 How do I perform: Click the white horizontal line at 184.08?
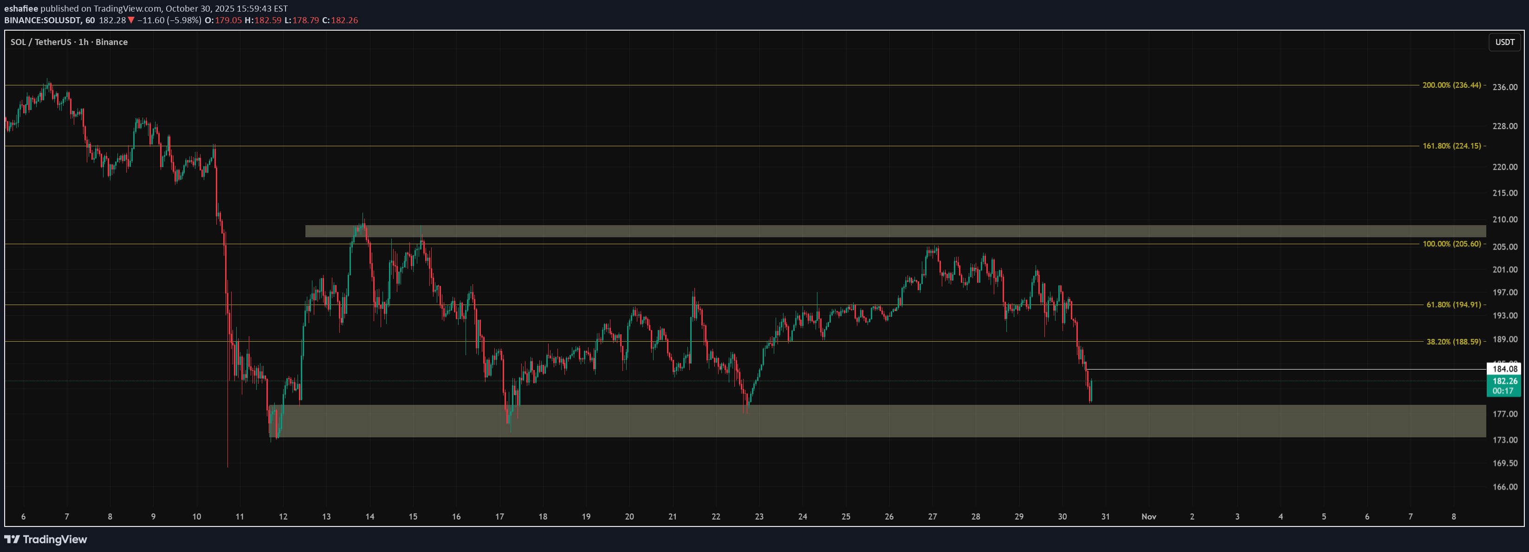[1276, 370]
